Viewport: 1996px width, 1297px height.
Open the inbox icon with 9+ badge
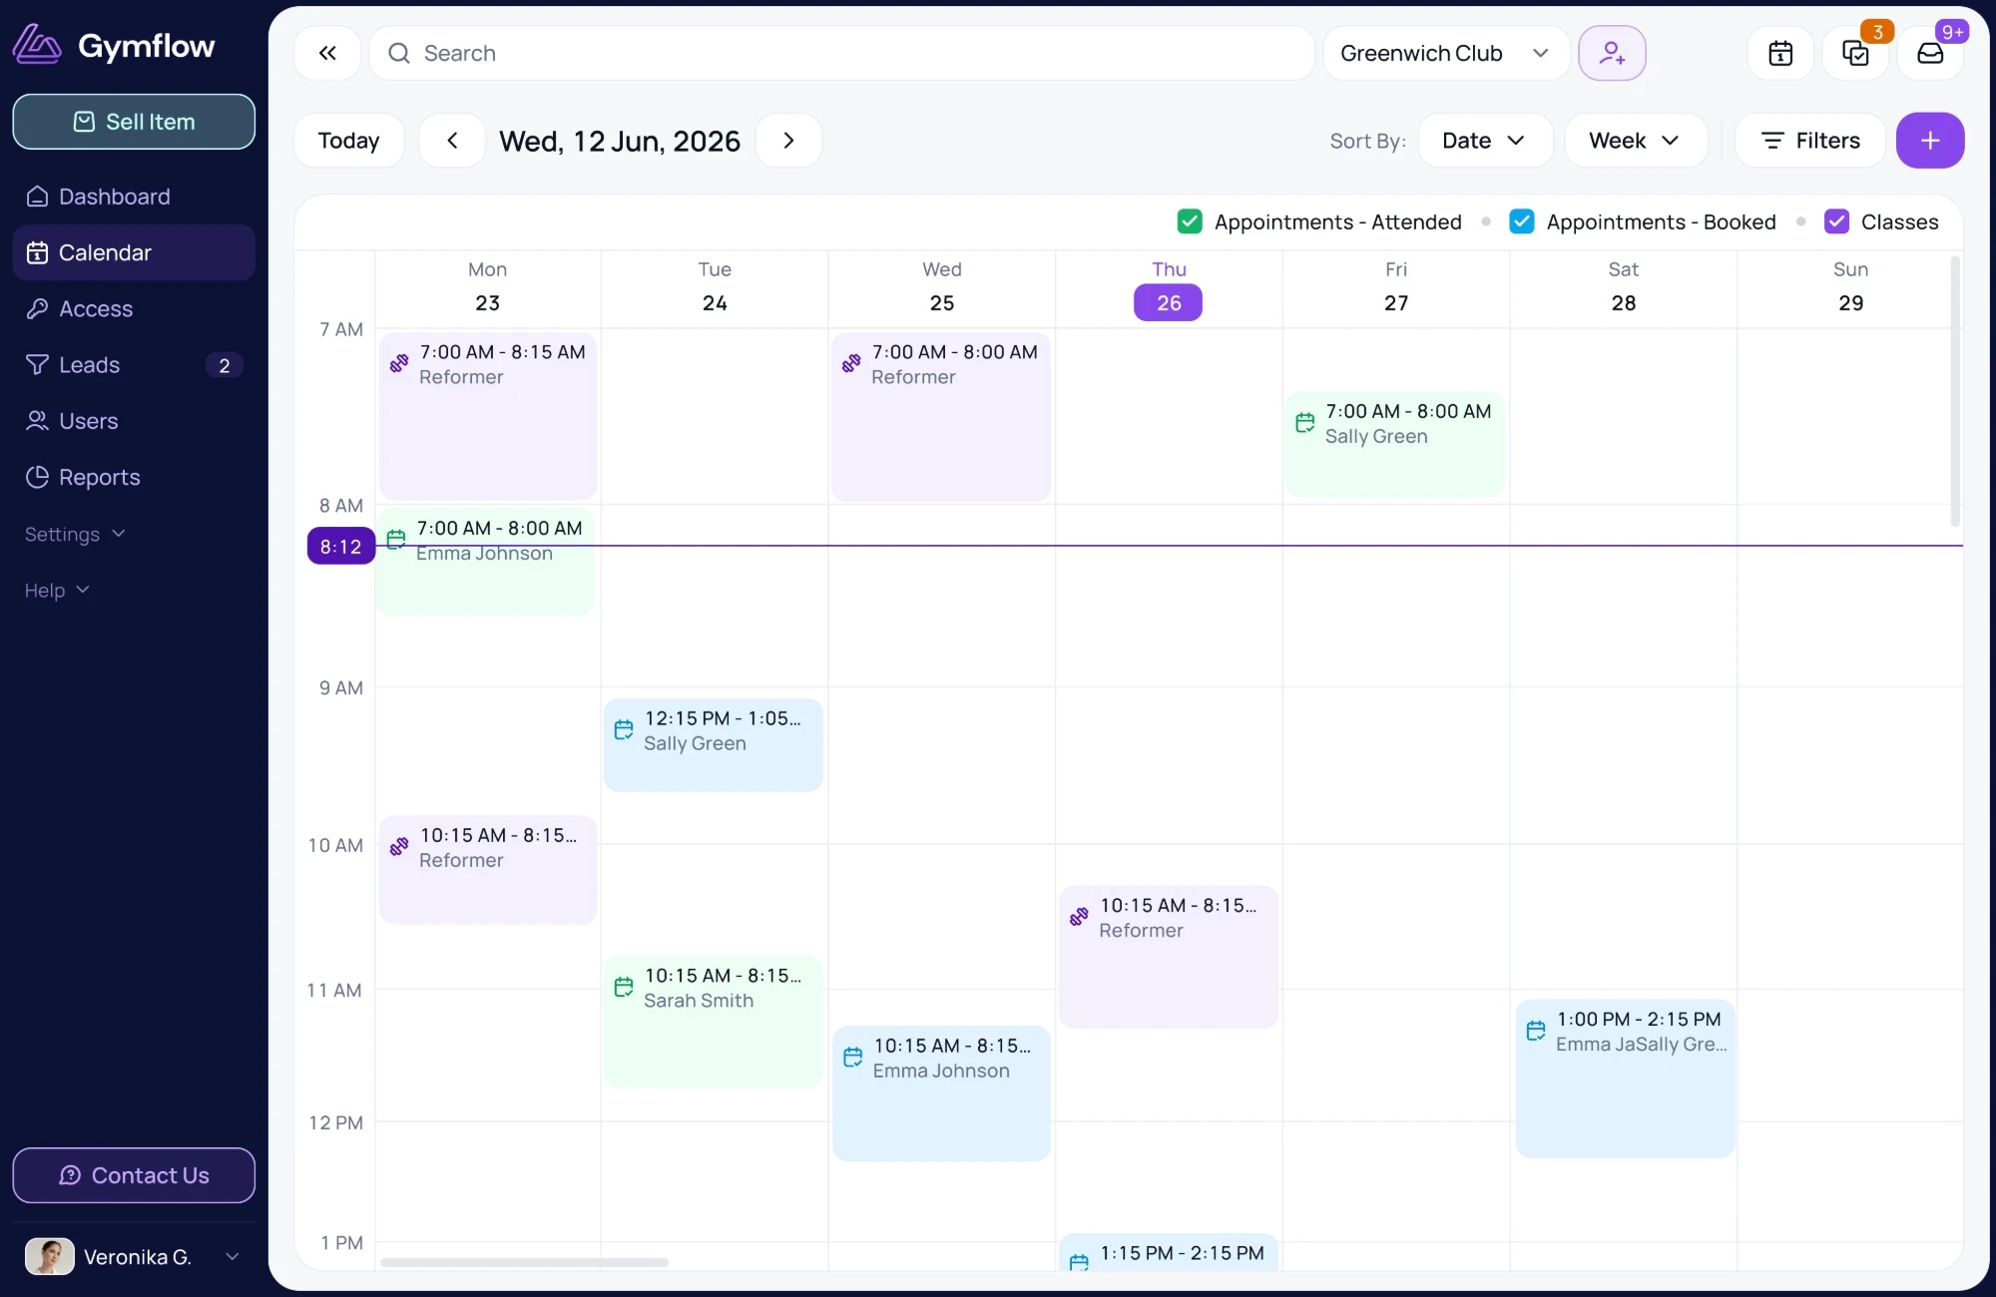(x=1930, y=53)
